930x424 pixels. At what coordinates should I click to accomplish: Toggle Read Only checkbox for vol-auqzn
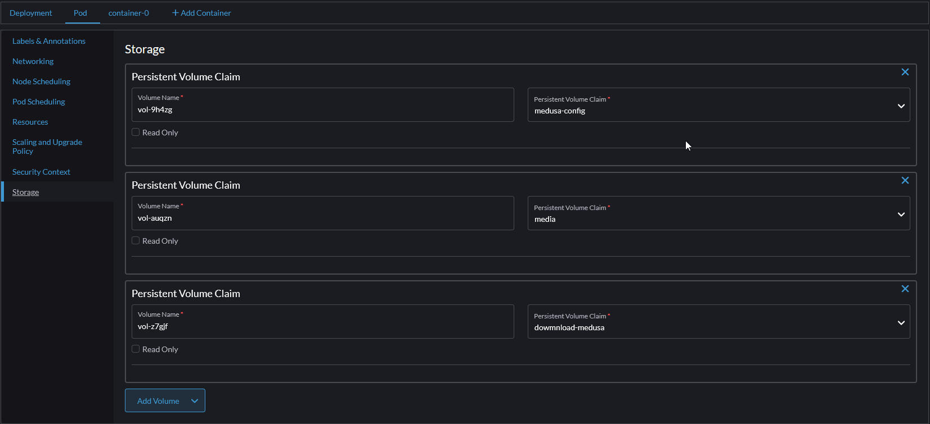[x=136, y=241]
